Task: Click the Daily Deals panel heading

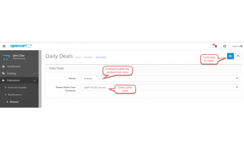Action: click(x=56, y=68)
